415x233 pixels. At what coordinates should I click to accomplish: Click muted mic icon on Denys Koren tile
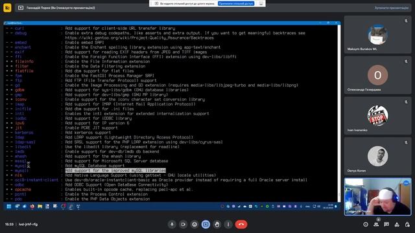point(406,142)
